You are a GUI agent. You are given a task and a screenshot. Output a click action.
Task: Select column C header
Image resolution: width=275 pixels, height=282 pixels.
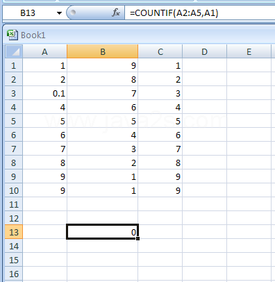click(x=160, y=51)
